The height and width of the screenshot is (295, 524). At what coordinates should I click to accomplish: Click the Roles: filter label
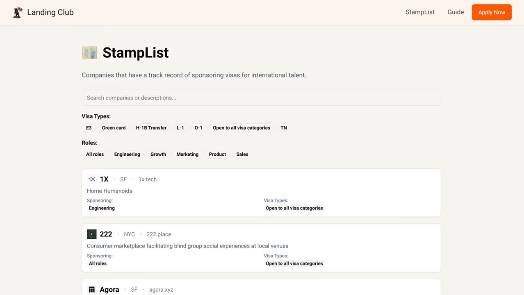pyautogui.click(x=90, y=143)
